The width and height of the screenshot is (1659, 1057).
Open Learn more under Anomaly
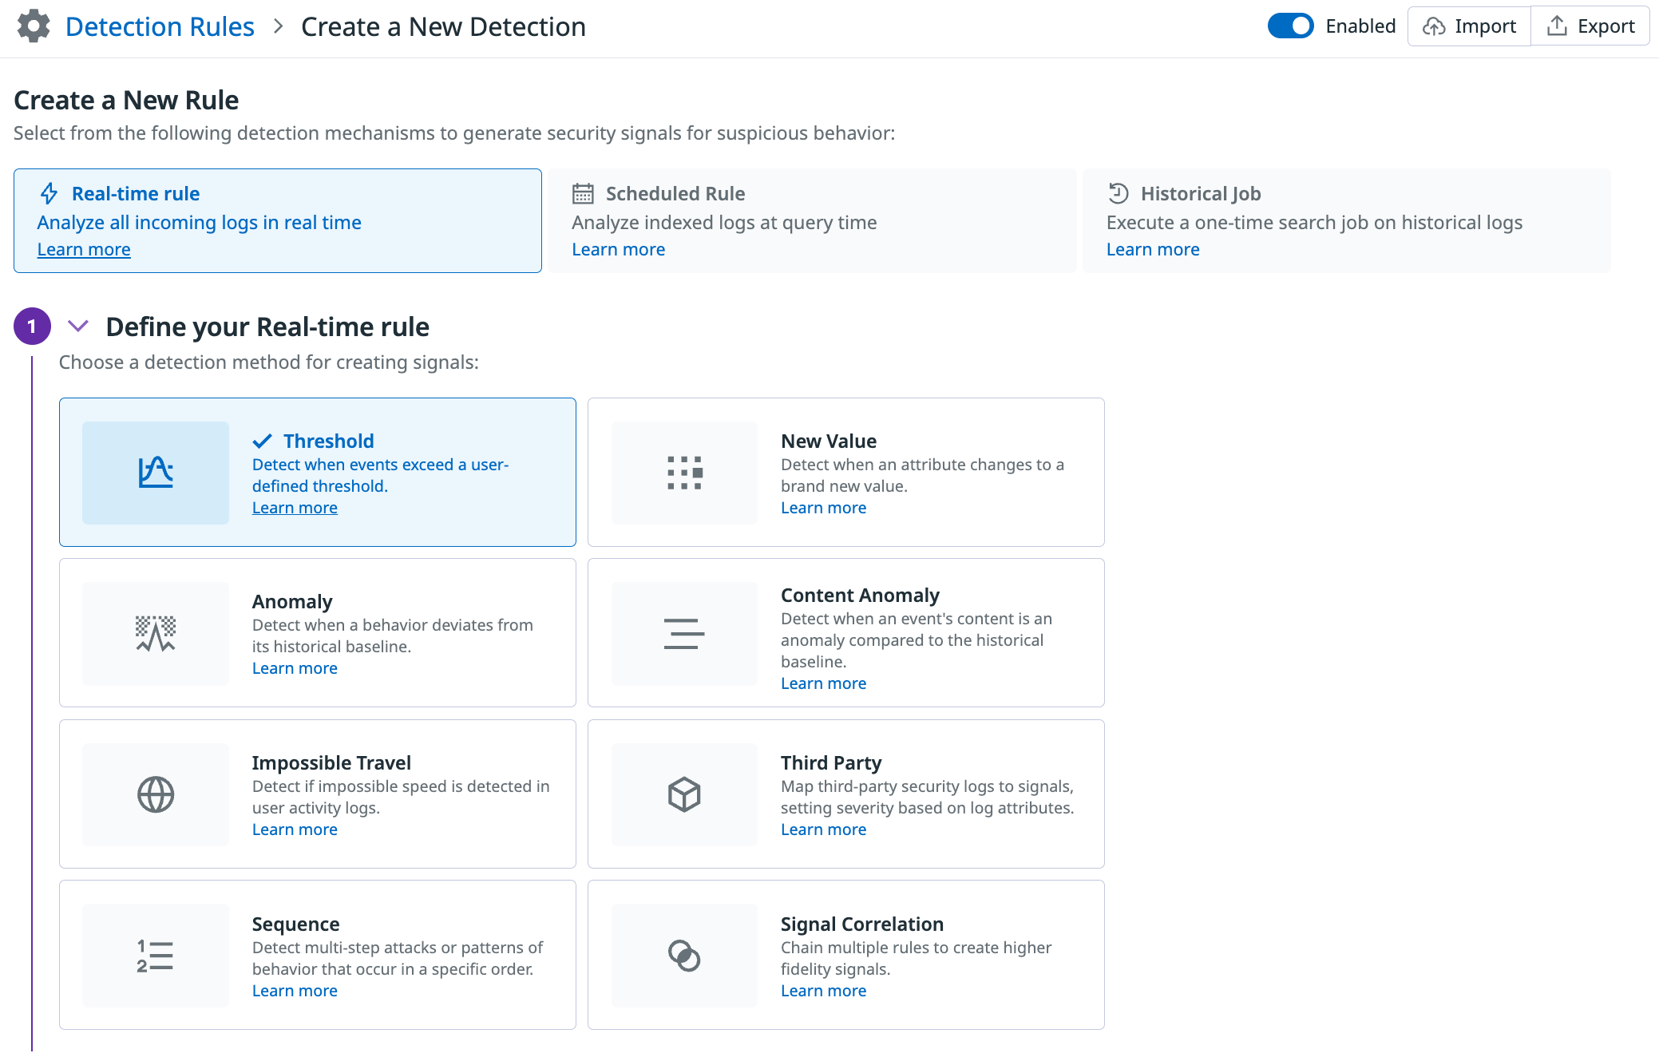(295, 668)
